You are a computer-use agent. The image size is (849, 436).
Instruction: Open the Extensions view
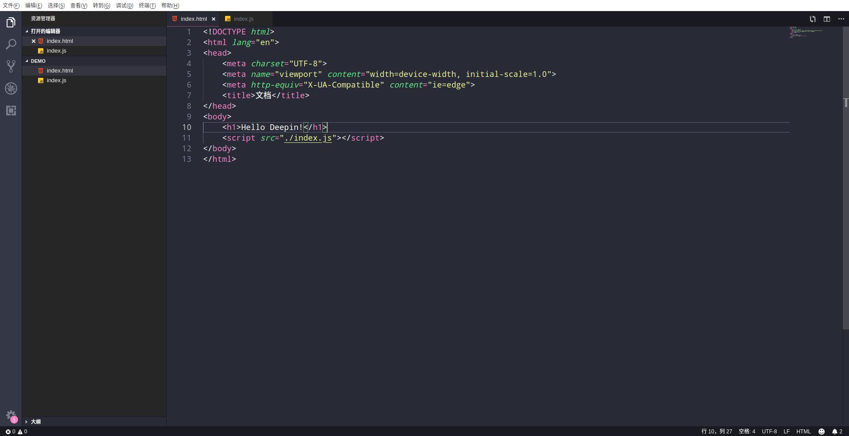(11, 111)
